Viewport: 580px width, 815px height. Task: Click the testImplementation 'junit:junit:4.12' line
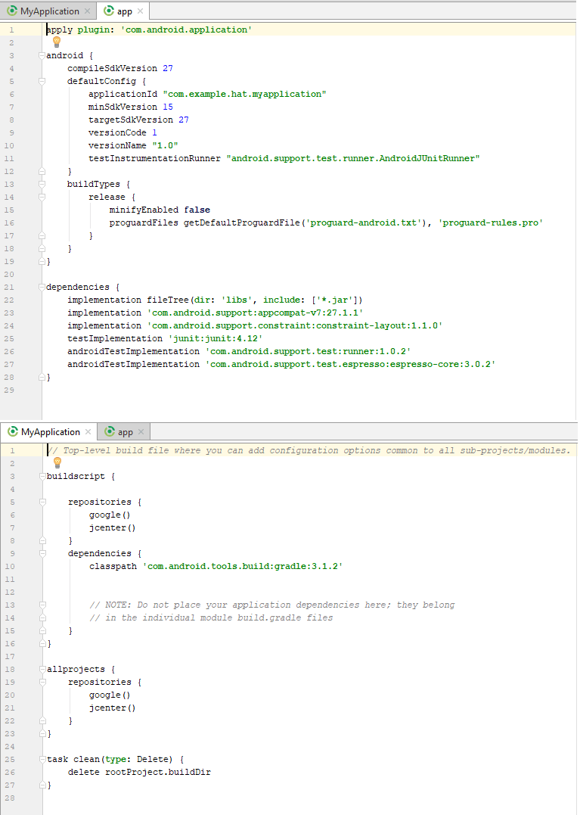(165, 338)
